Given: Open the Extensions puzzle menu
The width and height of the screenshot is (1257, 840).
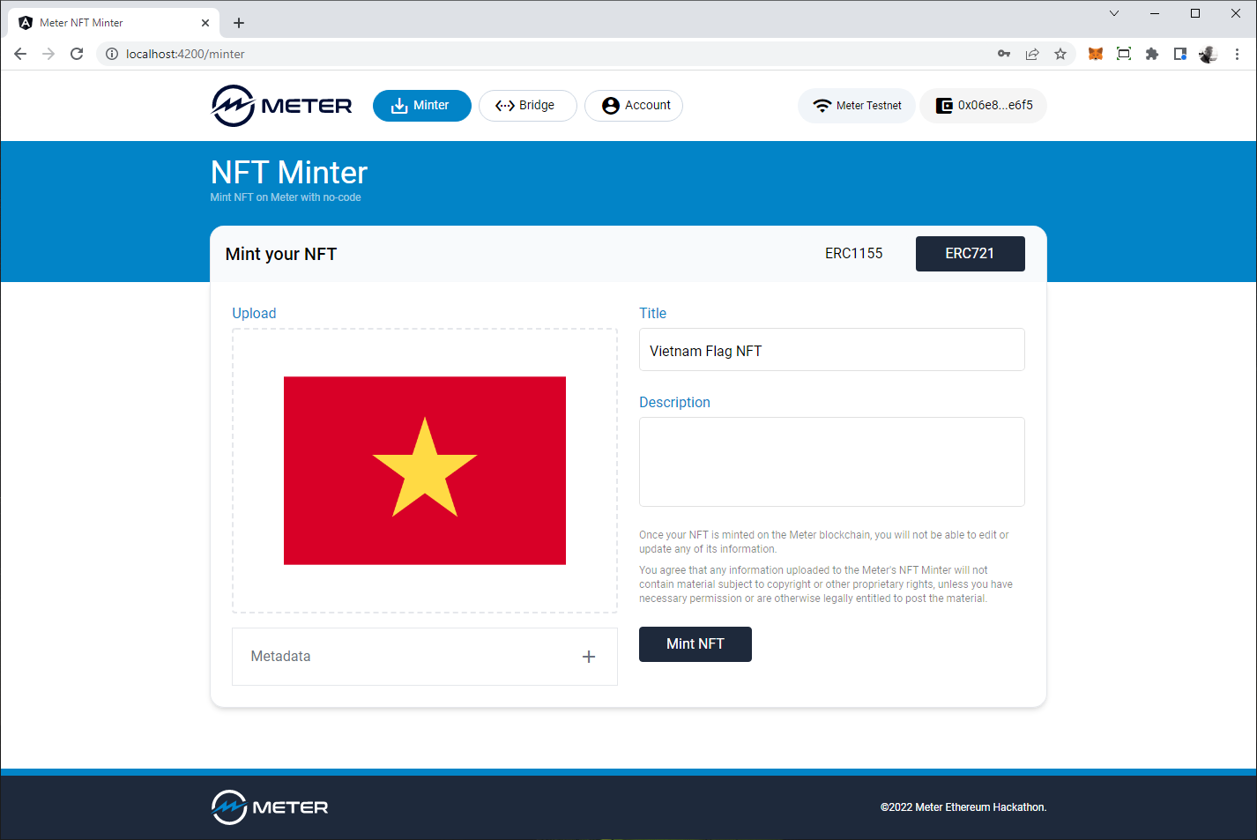Looking at the screenshot, I should (1152, 54).
